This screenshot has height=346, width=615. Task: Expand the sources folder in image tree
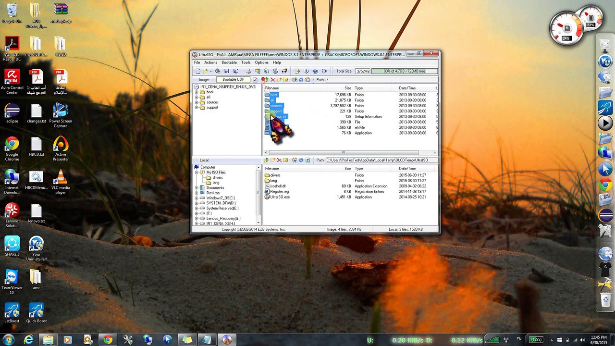click(197, 102)
